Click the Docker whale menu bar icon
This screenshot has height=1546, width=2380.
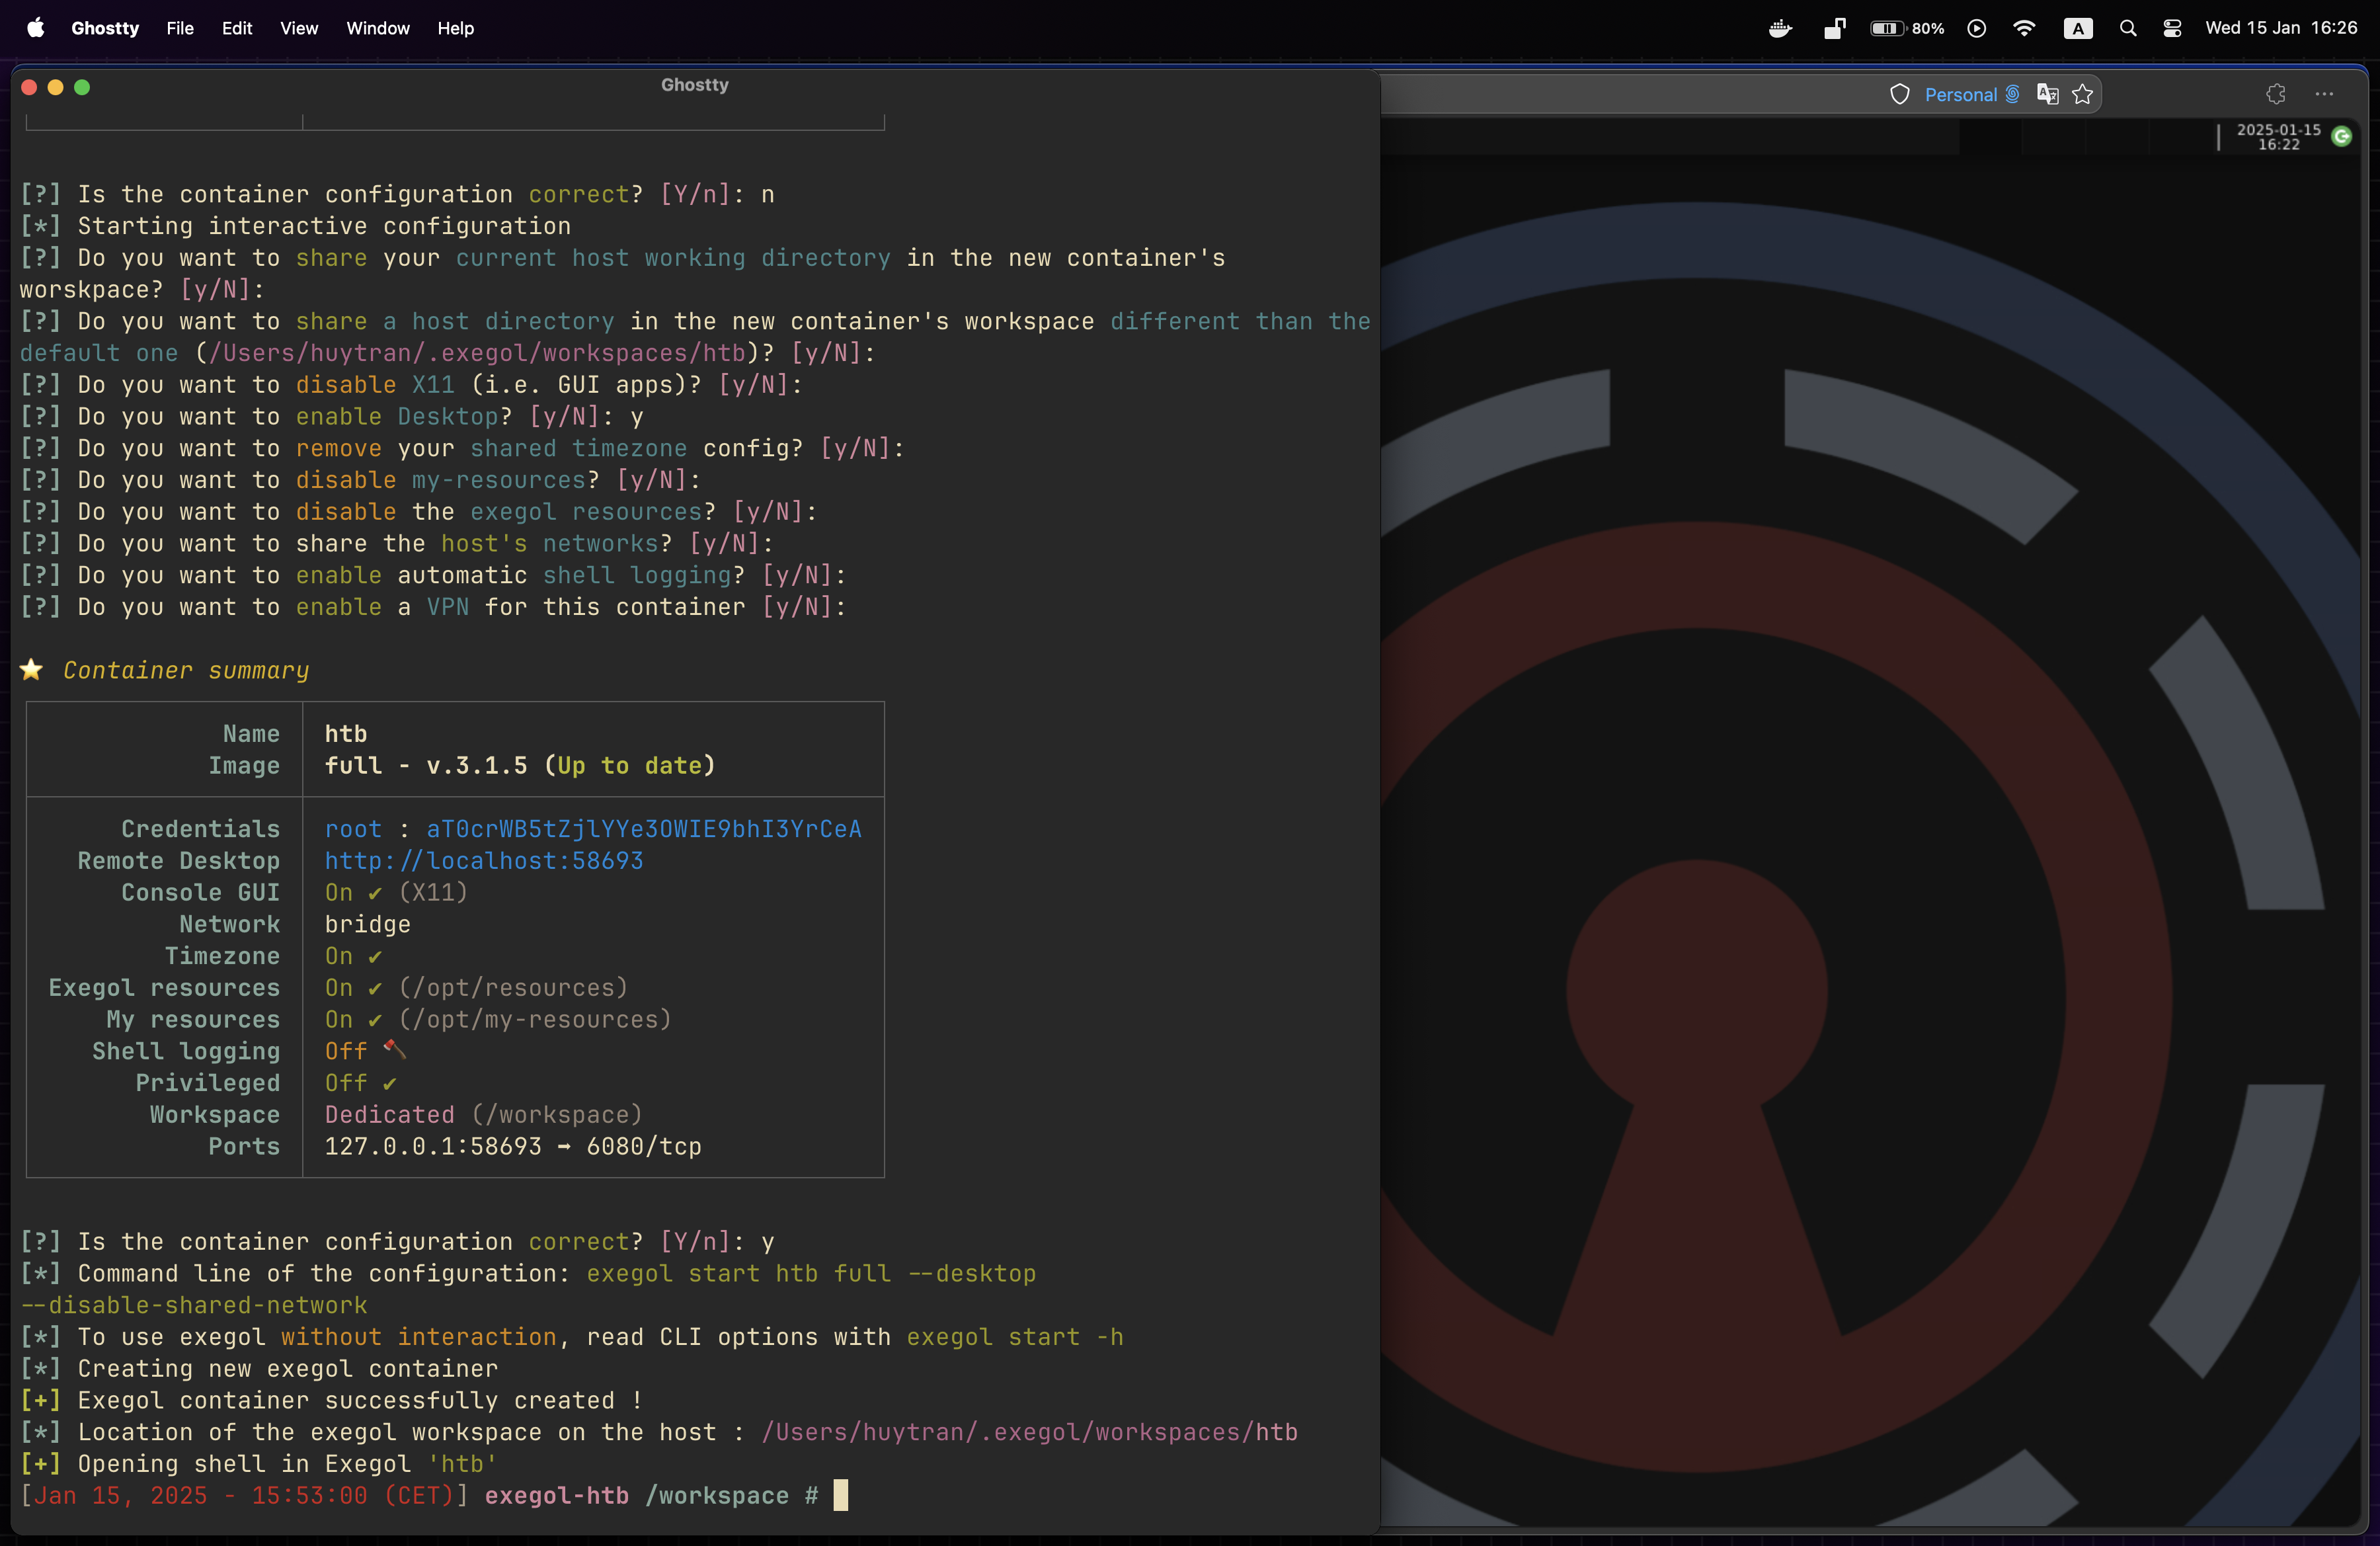pyautogui.click(x=1780, y=28)
